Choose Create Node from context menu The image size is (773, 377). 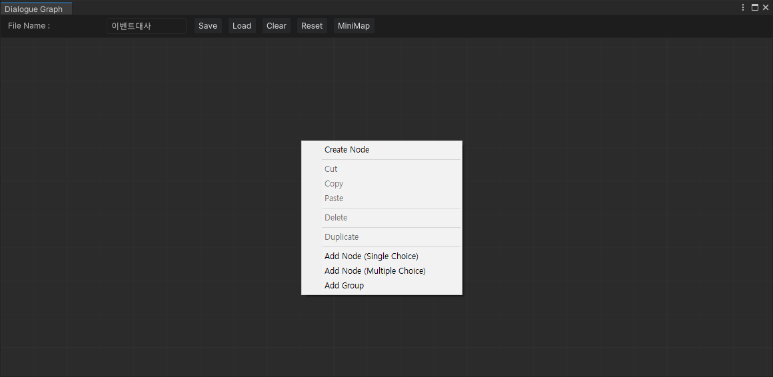382,150
